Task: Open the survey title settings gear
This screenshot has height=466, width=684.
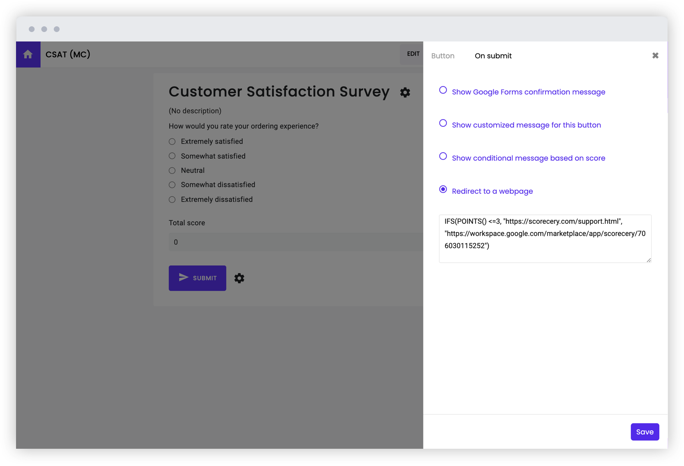Action: pos(405,92)
